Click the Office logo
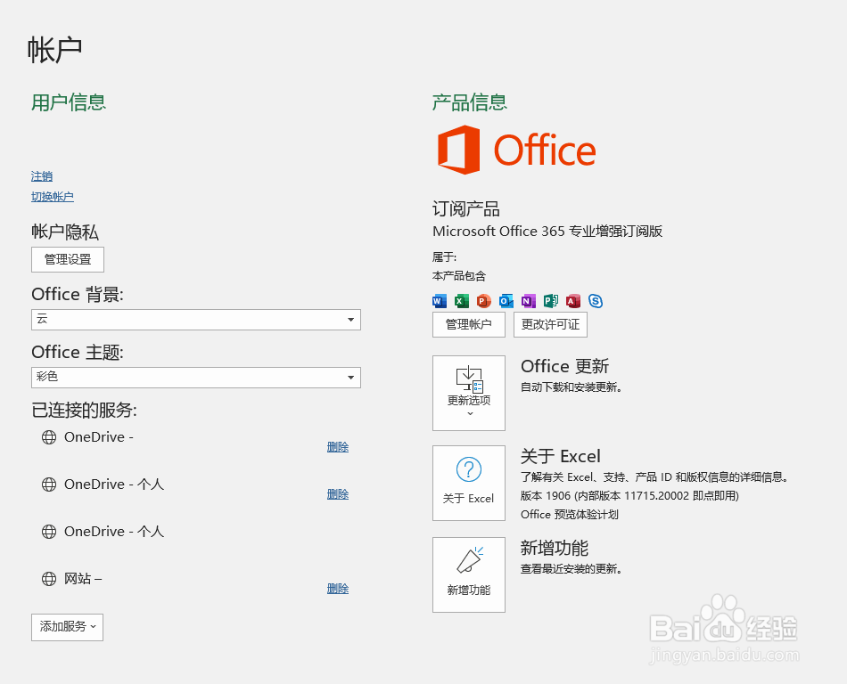 pyautogui.click(x=516, y=150)
